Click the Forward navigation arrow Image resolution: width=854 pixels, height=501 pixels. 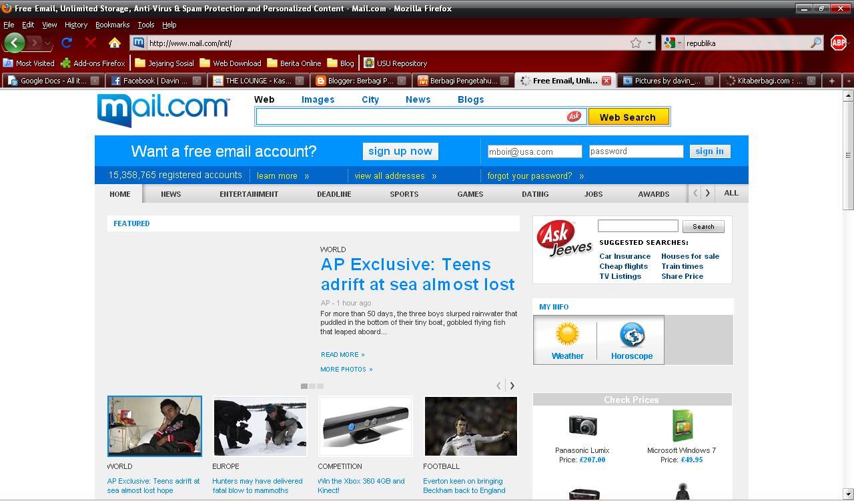[x=34, y=43]
